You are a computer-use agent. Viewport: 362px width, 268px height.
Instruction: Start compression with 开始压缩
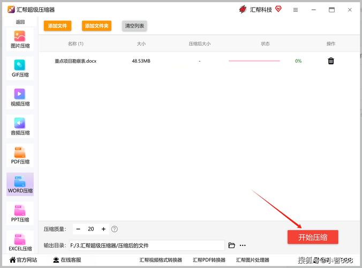pyautogui.click(x=313, y=237)
